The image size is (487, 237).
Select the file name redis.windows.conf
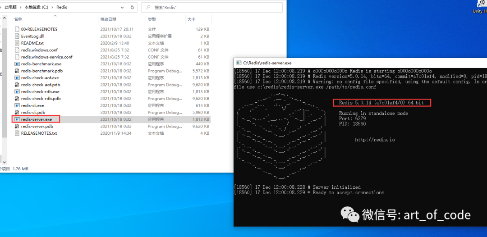[x=39, y=50]
